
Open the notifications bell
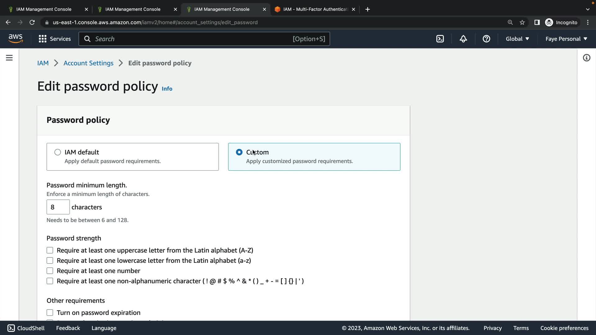(463, 39)
